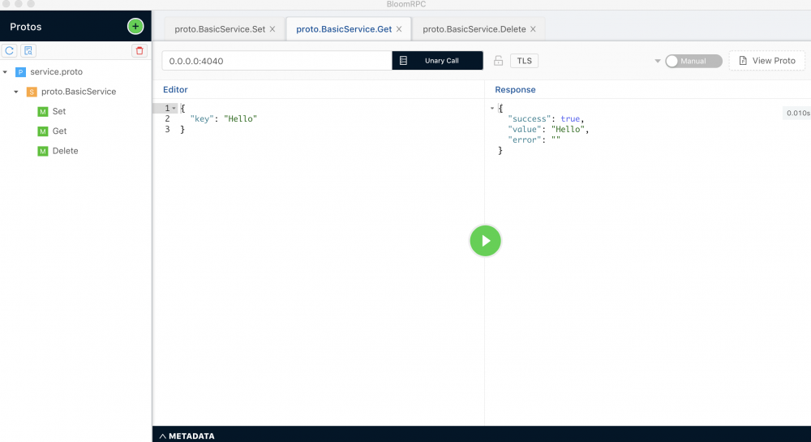Click the Protos sidebar title
The height and width of the screenshot is (442, 811).
(26, 27)
